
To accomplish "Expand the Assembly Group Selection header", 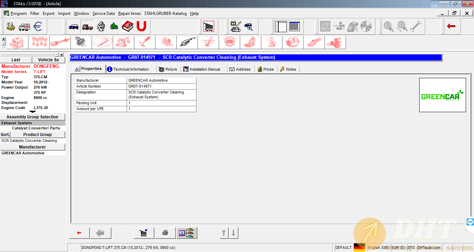I will click(x=32, y=117).
